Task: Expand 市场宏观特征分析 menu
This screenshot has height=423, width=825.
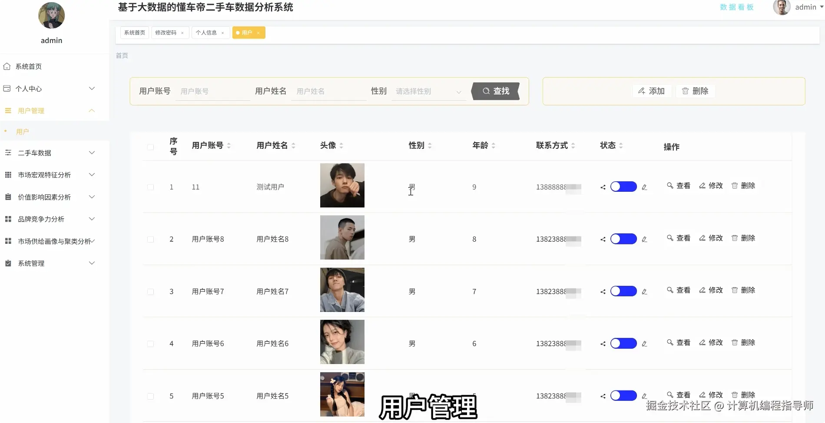Action: [92, 175]
